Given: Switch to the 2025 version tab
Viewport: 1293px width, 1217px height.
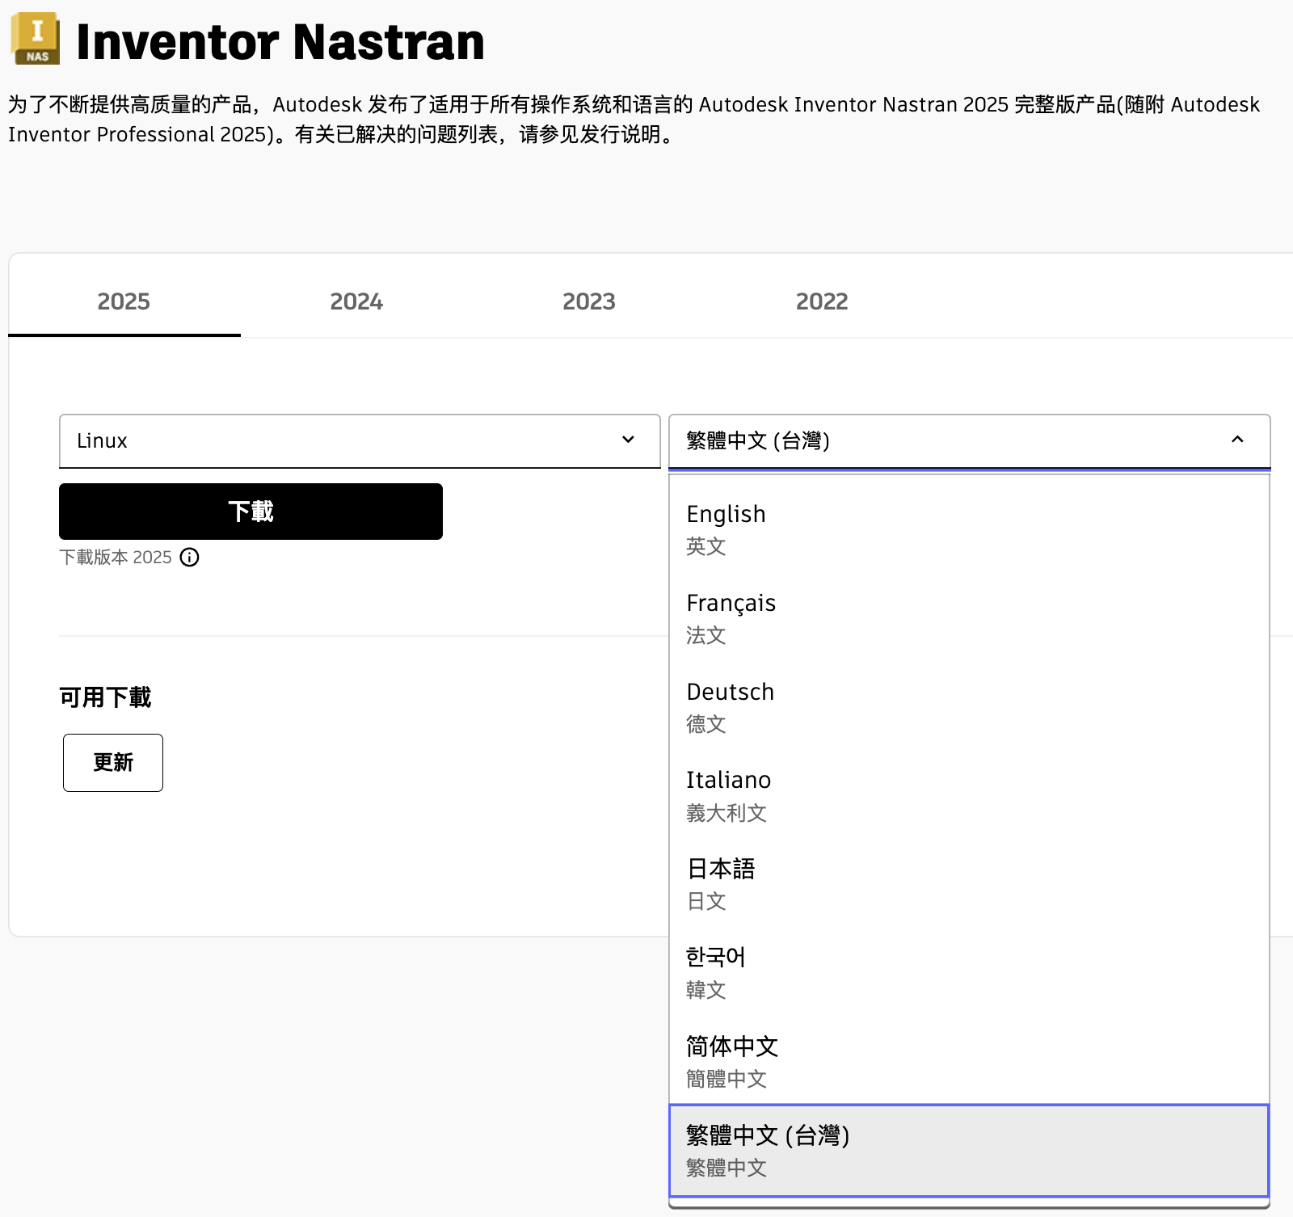Looking at the screenshot, I should [124, 301].
